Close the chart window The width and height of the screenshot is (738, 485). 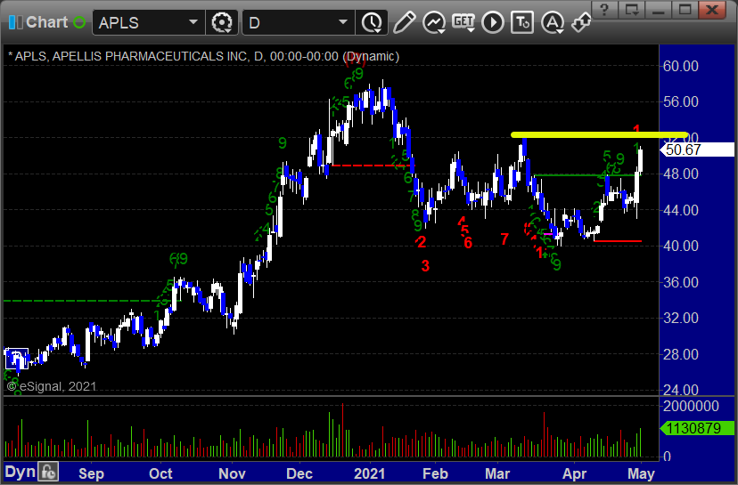pos(712,10)
